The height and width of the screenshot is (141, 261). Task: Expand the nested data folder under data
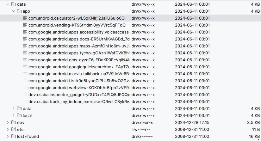[x=14, y=108]
